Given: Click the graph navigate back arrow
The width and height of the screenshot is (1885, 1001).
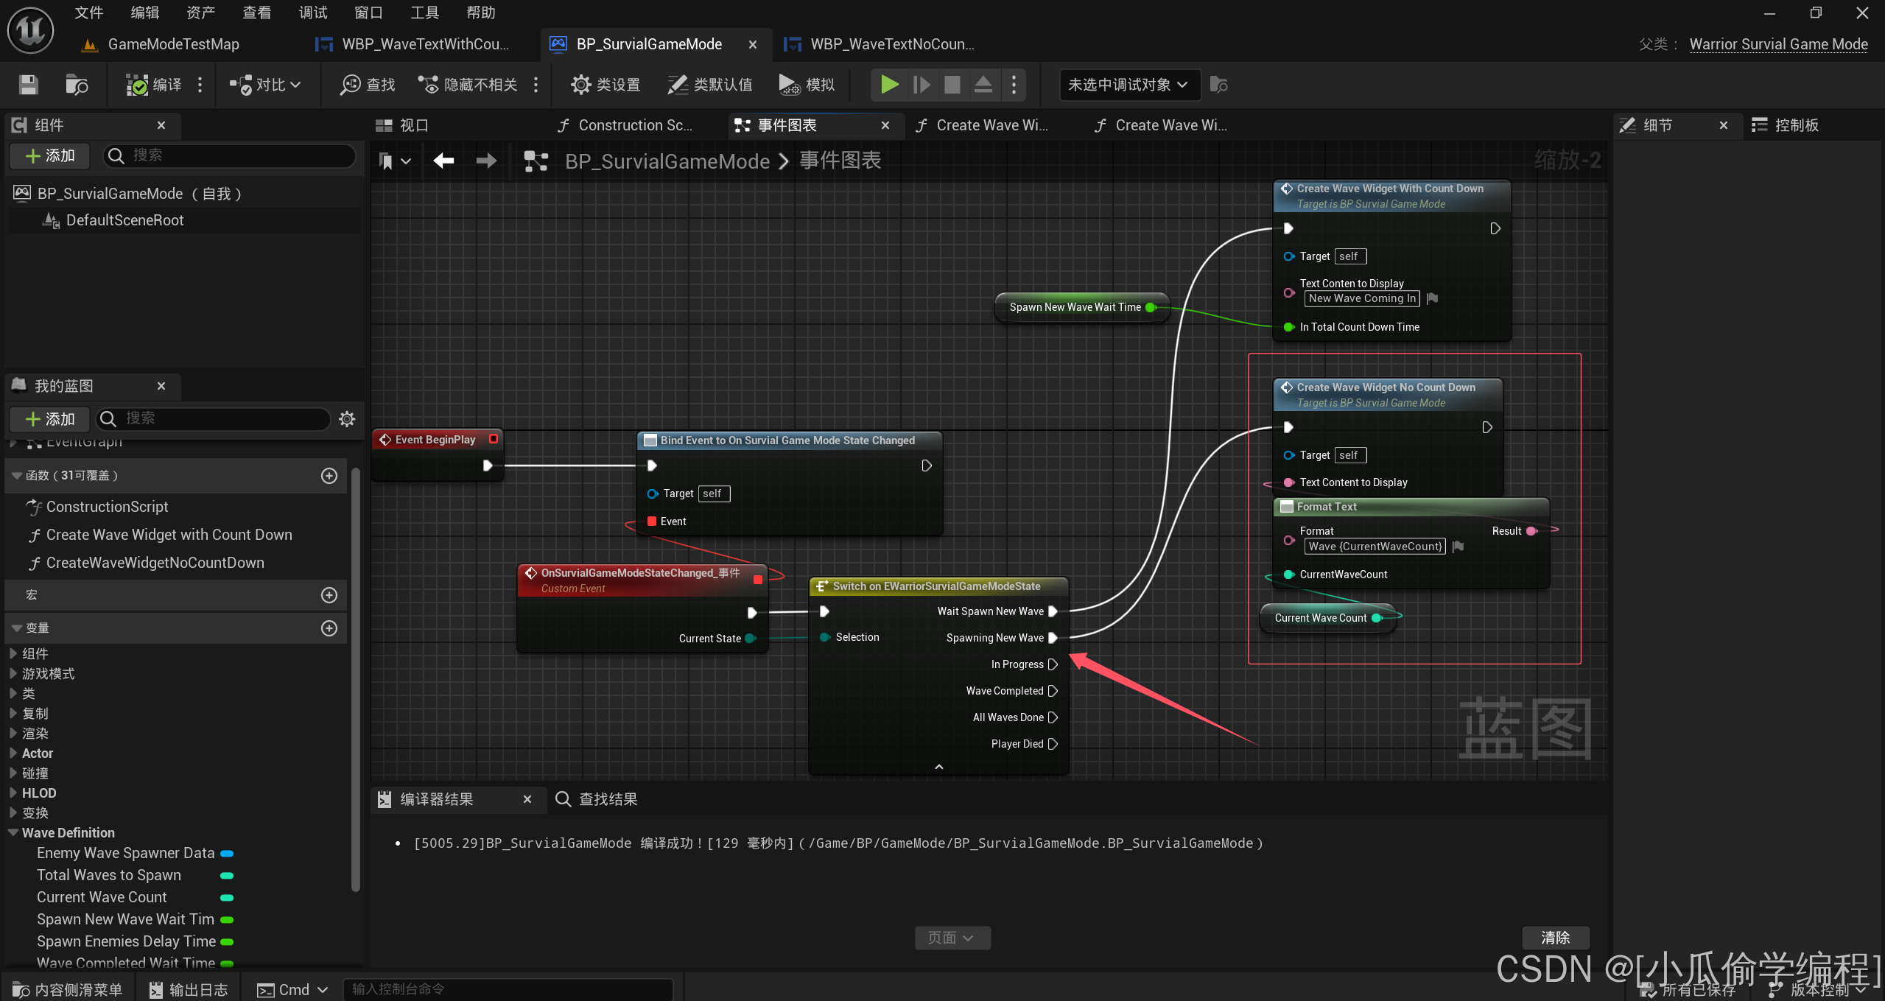Looking at the screenshot, I should pyautogui.click(x=443, y=161).
